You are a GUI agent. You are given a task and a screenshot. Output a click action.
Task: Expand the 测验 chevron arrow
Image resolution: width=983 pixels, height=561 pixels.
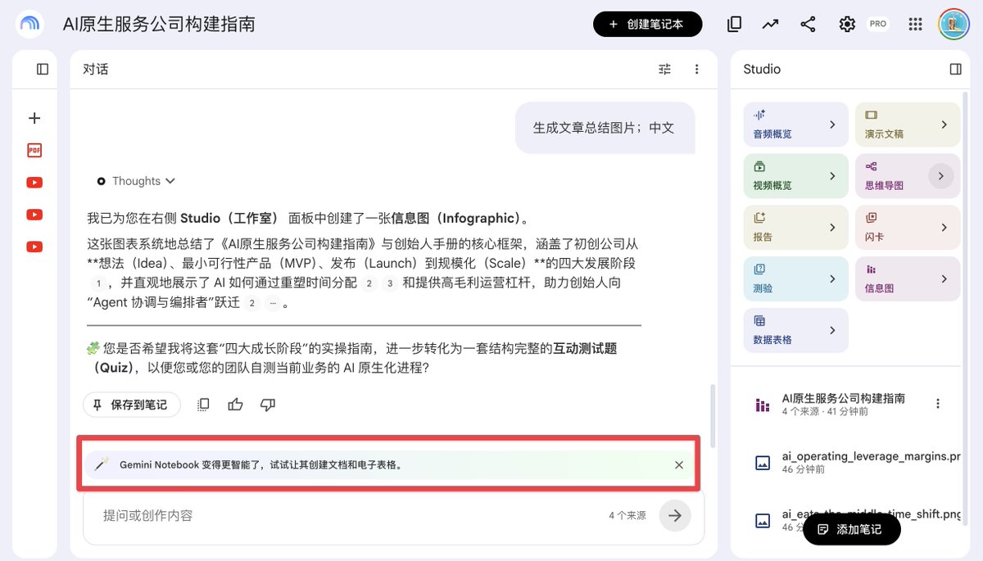[x=832, y=279]
